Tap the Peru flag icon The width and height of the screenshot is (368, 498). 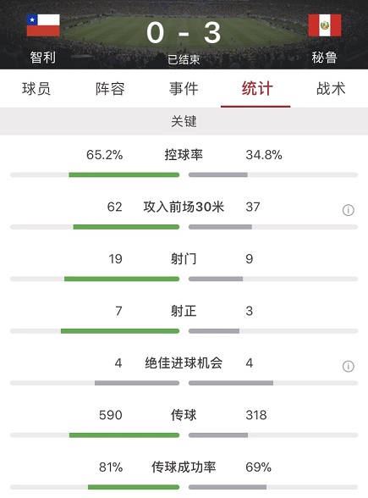(x=325, y=25)
